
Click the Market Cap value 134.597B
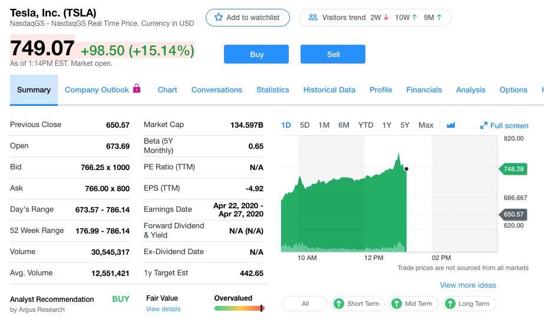click(247, 125)
